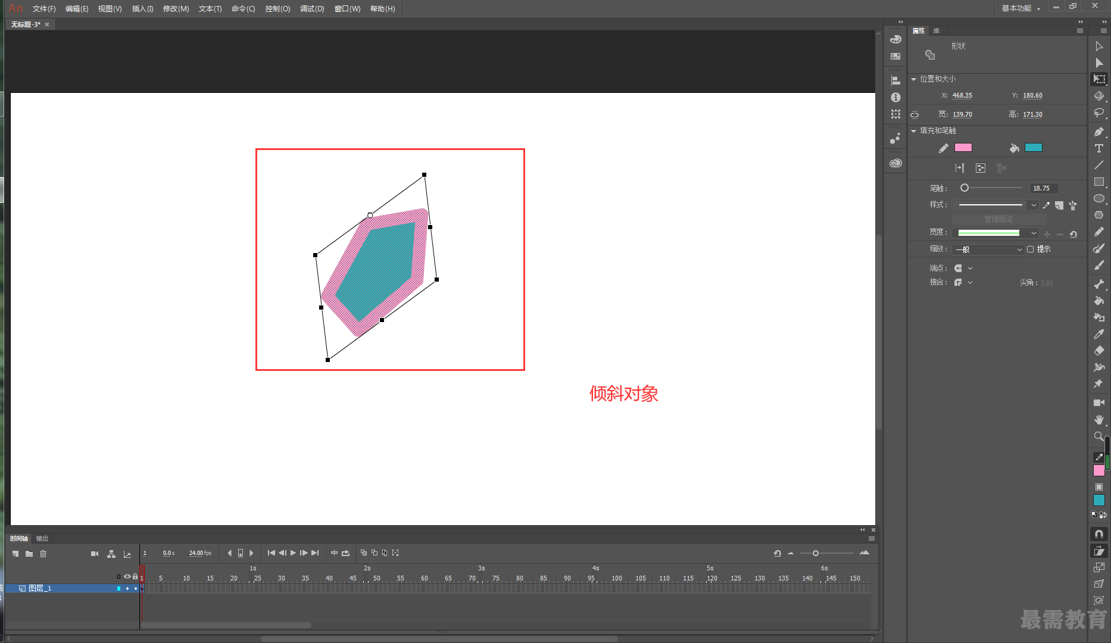Open the Color panel palette icon

(895, 39)
